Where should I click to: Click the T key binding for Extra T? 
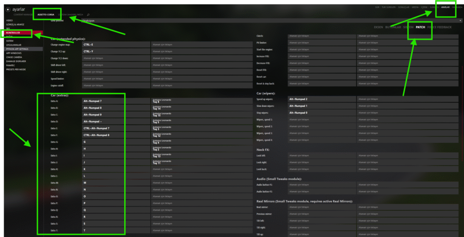point(116,230)
